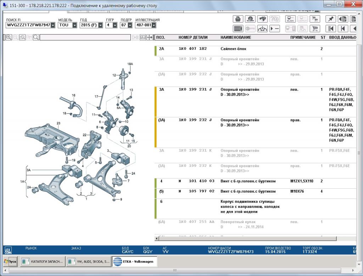Open the catalog disc icon

tap(250, 19)
